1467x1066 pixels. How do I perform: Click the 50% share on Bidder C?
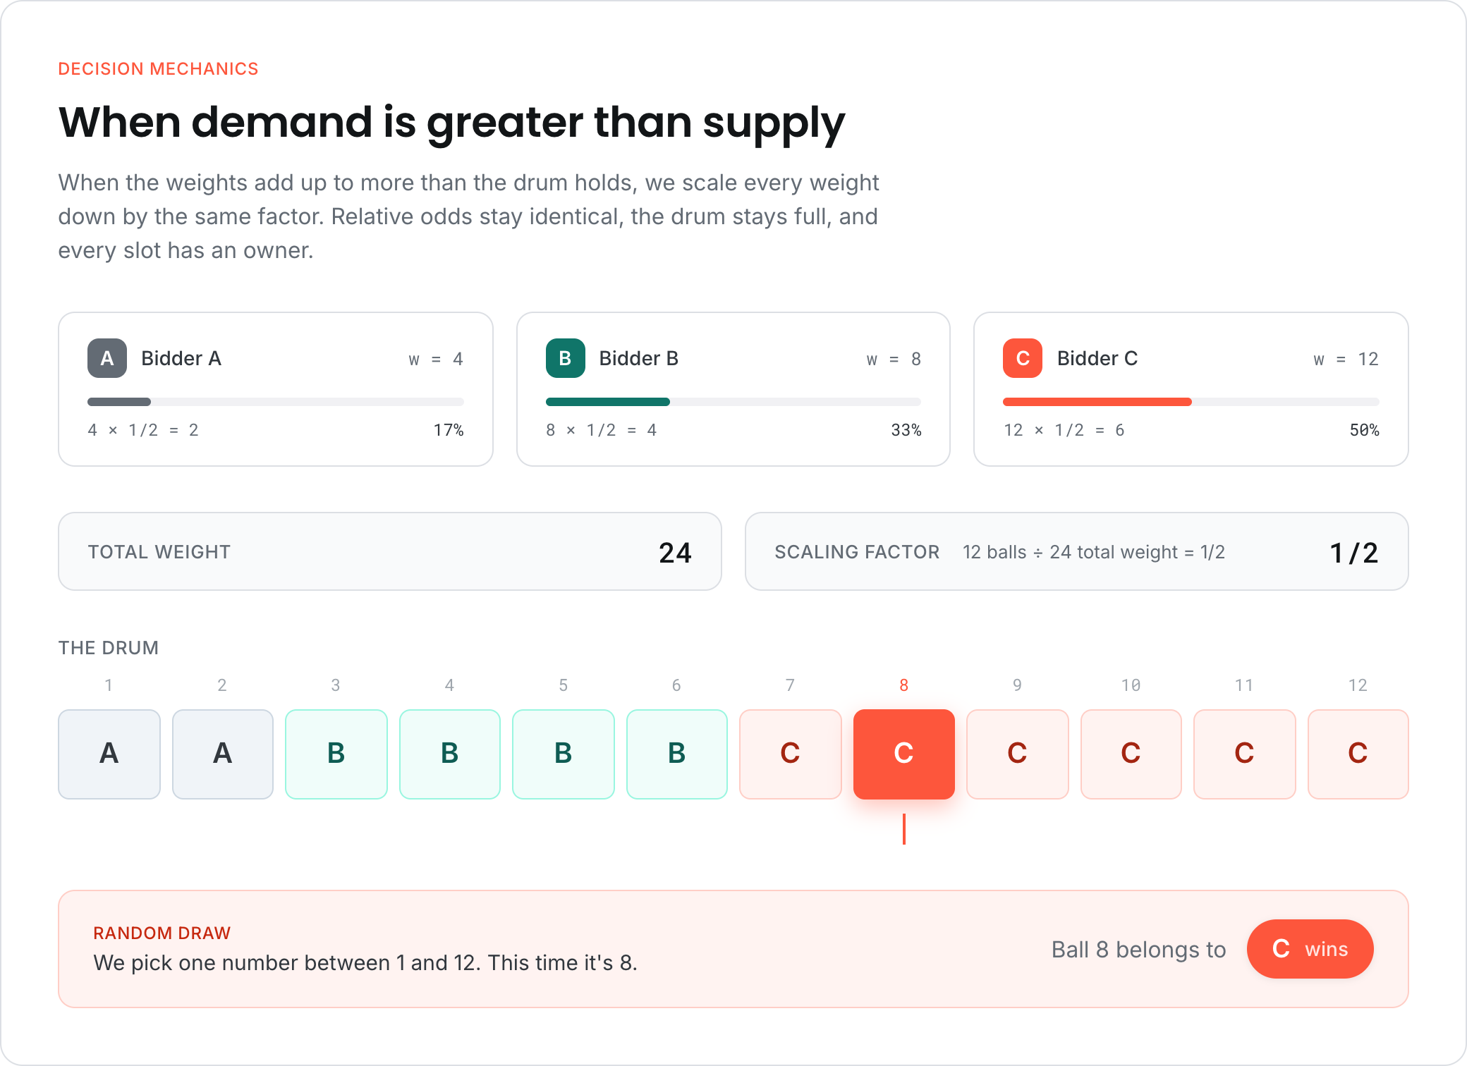pos(1364,430)
